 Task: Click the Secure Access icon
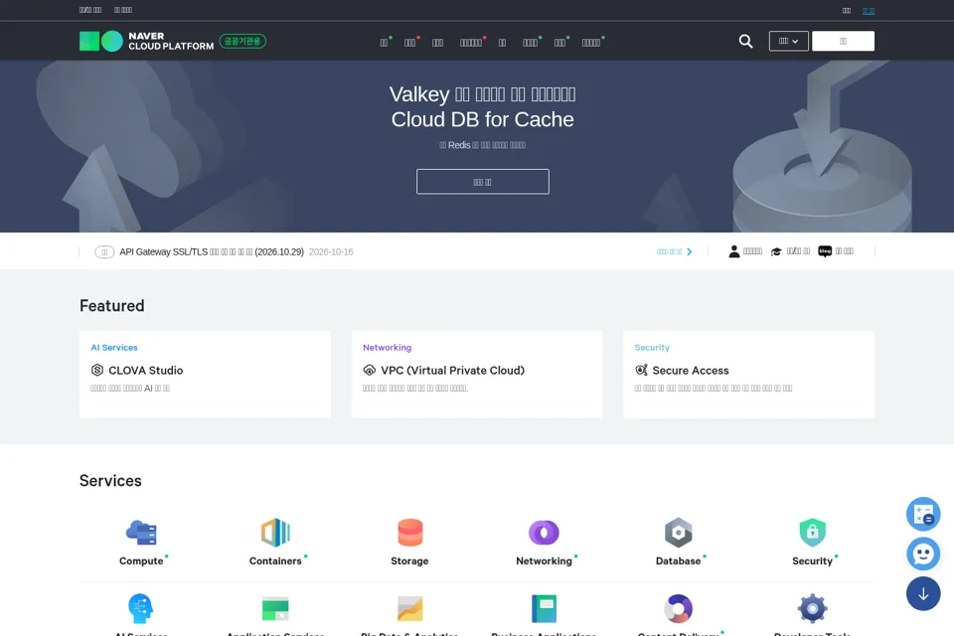pos(641,370)
